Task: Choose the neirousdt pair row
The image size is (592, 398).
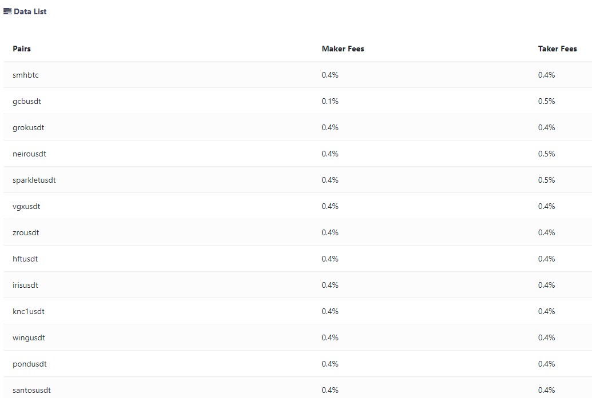Action: (x=29, y=154)
